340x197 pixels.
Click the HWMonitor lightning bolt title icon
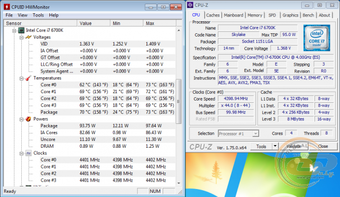click(7, 7)
